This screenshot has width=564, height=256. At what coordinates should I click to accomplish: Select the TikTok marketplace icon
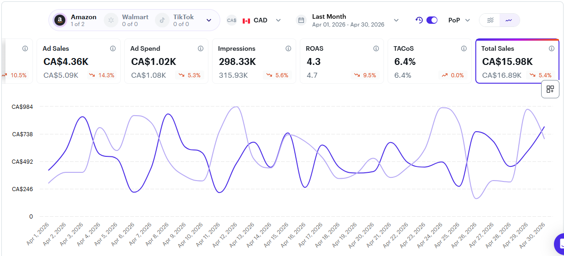coord(162,20)
